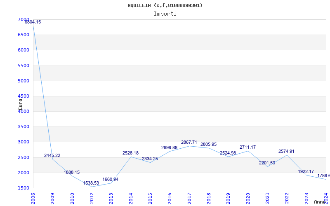Click the y-axis value 6000

(x=24, y=50)
